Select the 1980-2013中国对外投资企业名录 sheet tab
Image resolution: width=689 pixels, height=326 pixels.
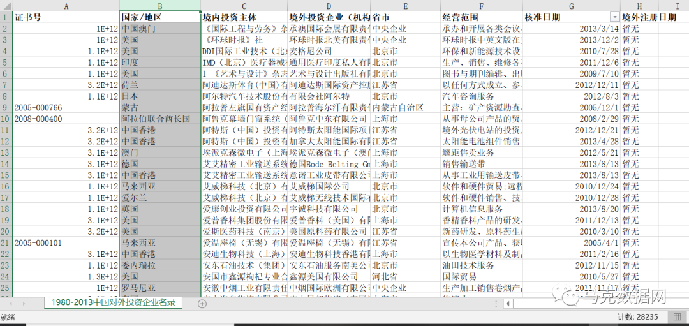[x=114, y=302]
